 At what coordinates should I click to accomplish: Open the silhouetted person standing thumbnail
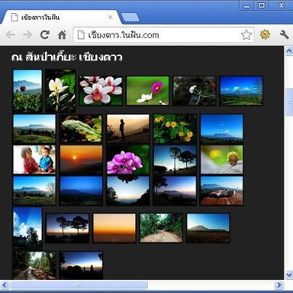(x=128, y=129)
